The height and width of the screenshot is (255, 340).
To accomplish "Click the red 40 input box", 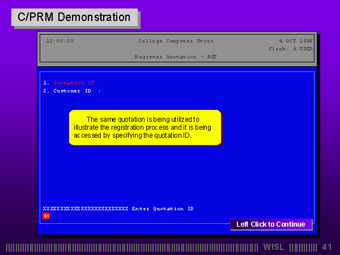I will (46, 216).
